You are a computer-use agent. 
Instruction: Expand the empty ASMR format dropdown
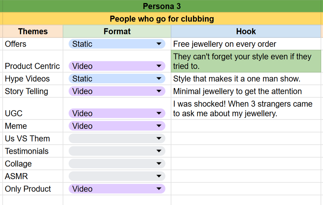pyautogui.click(x=159, y=176)
